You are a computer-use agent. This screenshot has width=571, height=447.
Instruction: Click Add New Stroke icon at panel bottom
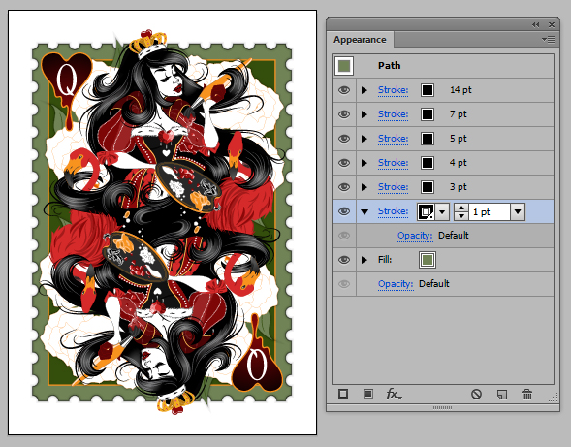pos(343,394)
